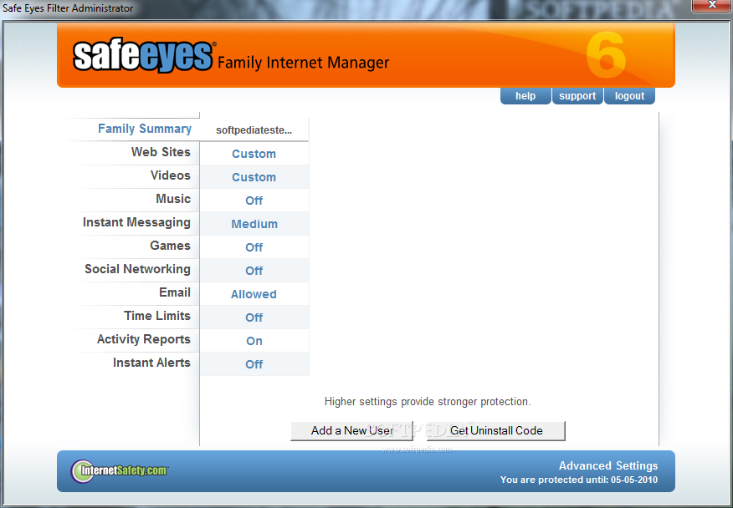
Task: Click the safeeyes logo in banner
Action: click(144, 56)
